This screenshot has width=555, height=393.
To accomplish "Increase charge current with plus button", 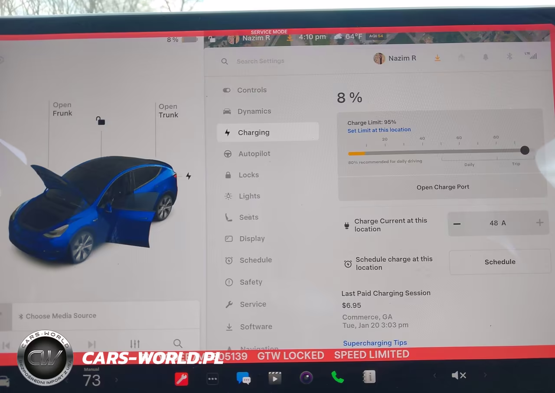I will pos(539,222).
